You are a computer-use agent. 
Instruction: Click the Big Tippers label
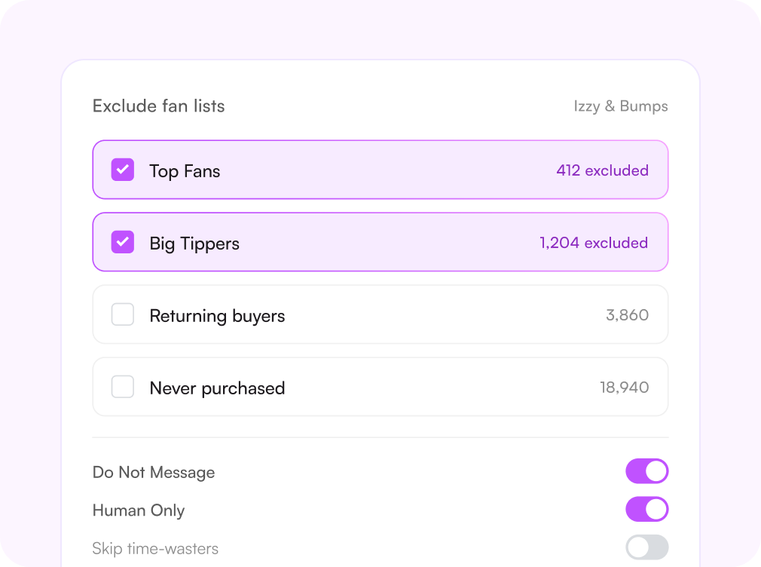[x=194, y=244]
